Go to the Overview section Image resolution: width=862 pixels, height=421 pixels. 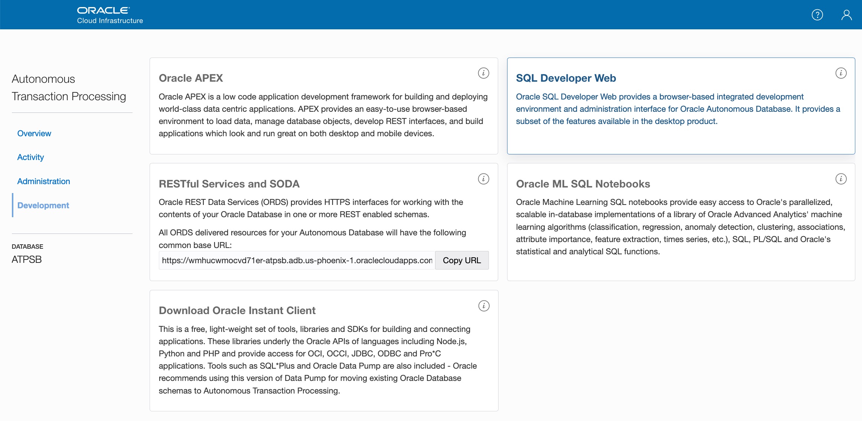coord(34,133)
